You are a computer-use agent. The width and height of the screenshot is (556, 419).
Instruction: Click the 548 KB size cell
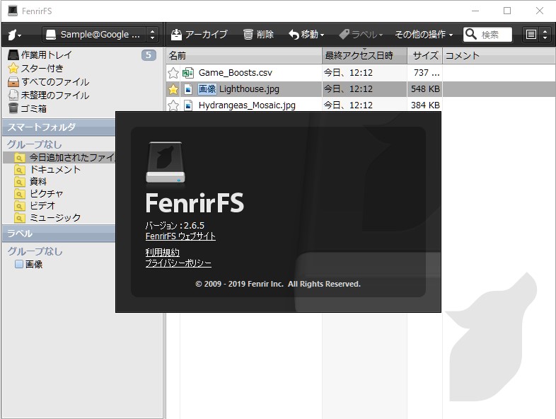point(425,89)
